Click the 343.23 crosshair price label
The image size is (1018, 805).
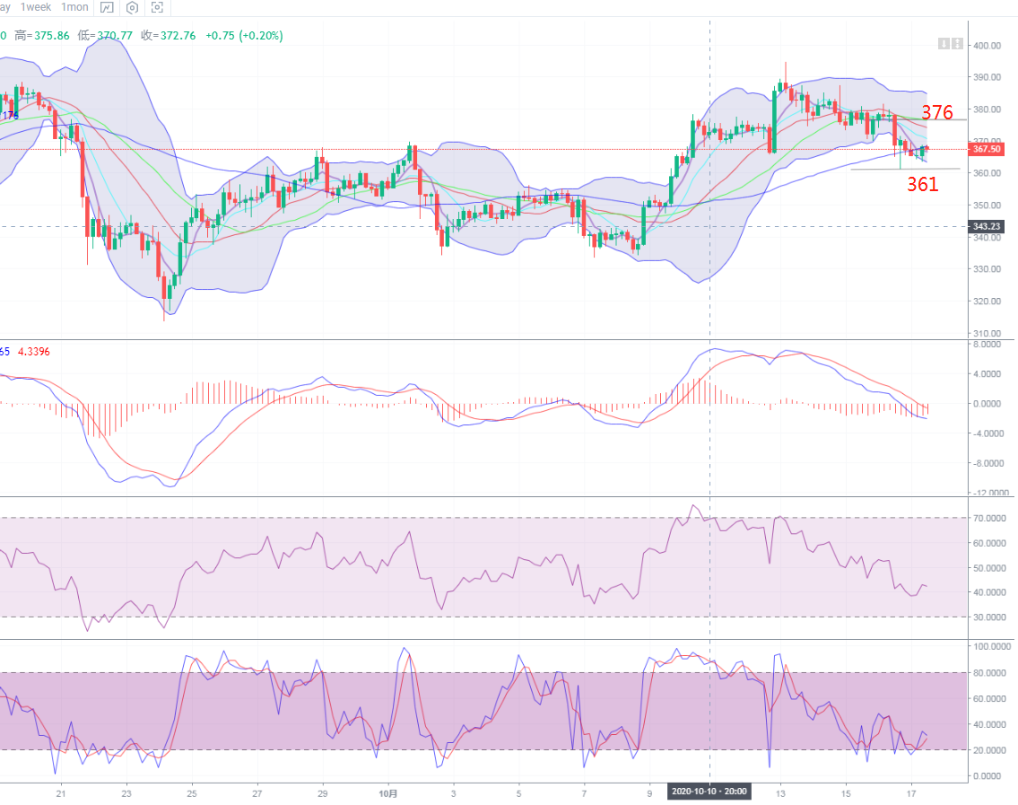[x=987, y=227]
